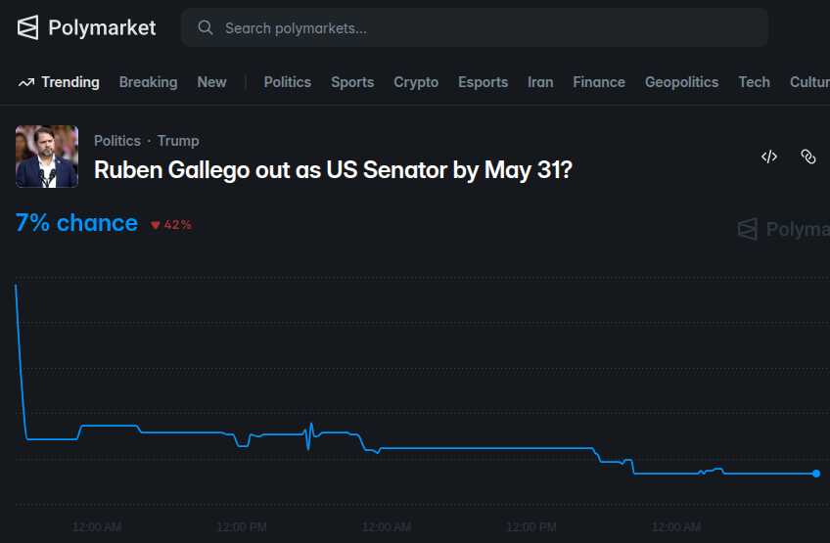The height and width of the screenshot is (543, 830).
Task: Open the Tech category
Action: [754, 82]
